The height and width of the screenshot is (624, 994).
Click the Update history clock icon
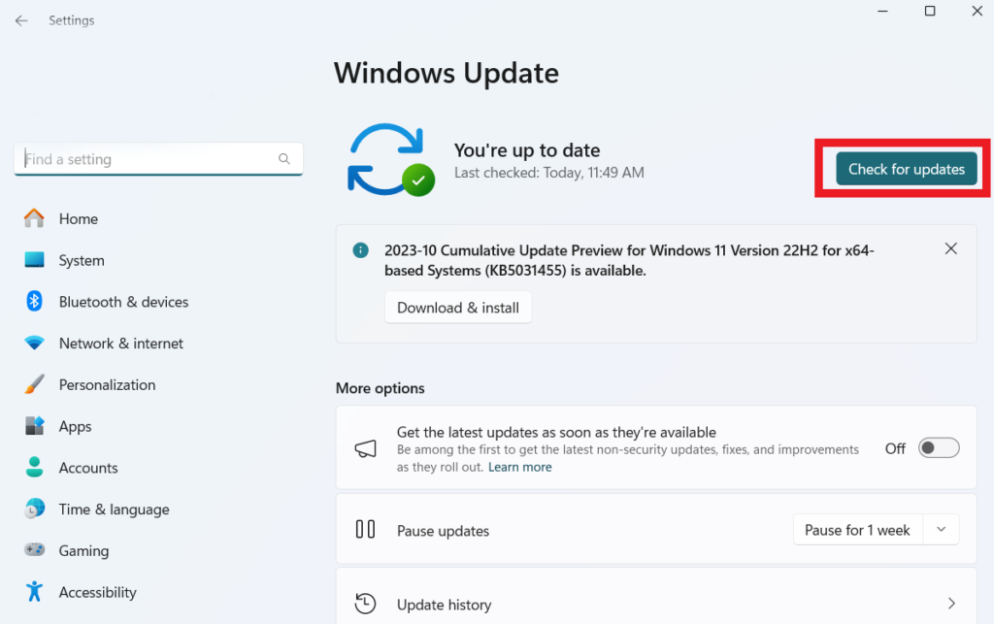click(365, 603)
